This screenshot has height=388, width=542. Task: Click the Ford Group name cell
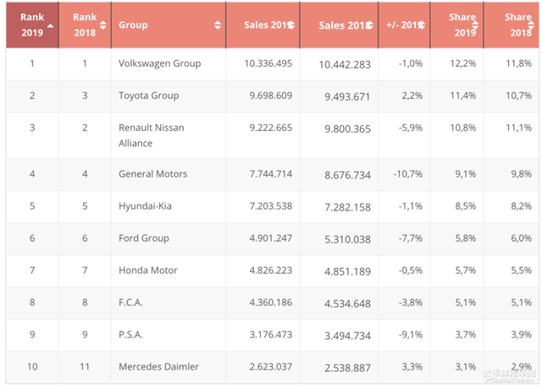click(144, 238)
